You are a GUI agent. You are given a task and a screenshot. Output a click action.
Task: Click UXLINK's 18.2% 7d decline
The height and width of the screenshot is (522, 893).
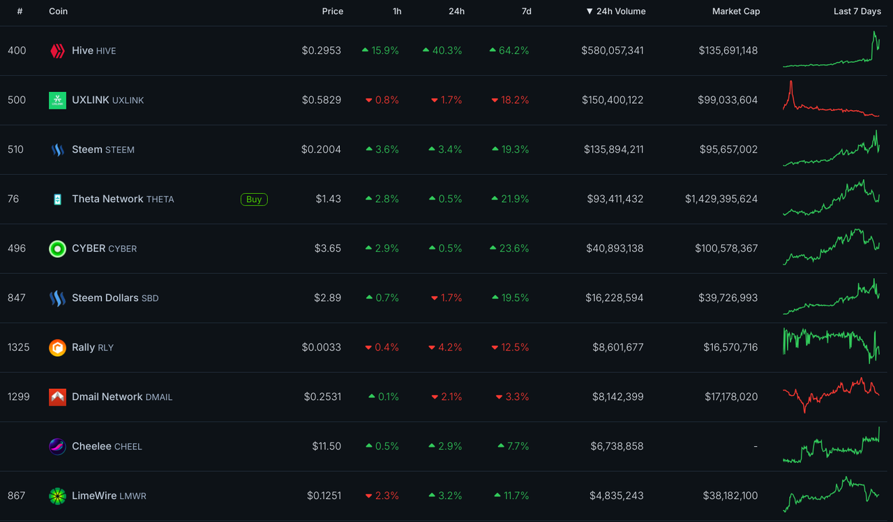point(510,100)
